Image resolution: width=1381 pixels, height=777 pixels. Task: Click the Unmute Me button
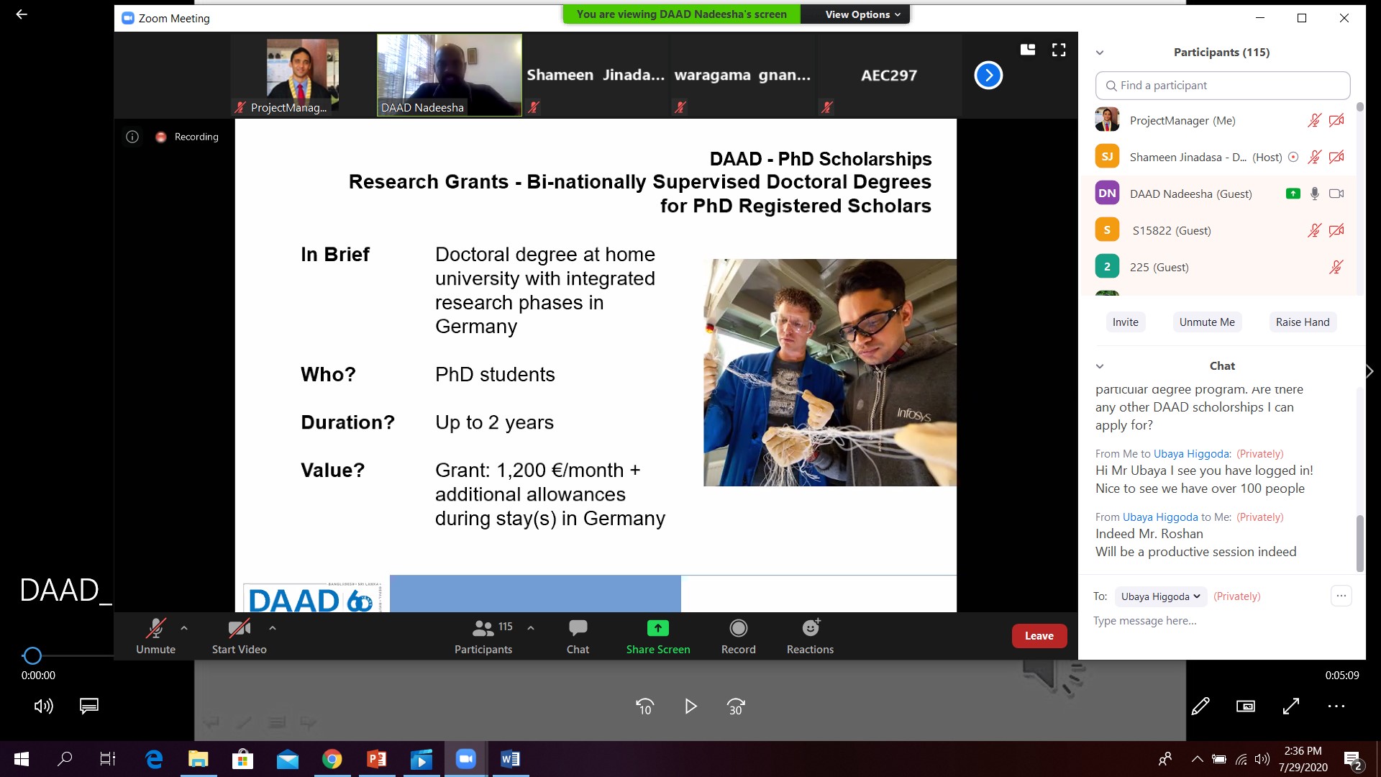[1207, 322]
